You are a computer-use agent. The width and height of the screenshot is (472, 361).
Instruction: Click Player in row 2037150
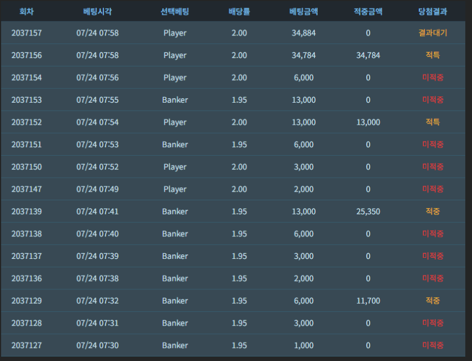[175, 167]
